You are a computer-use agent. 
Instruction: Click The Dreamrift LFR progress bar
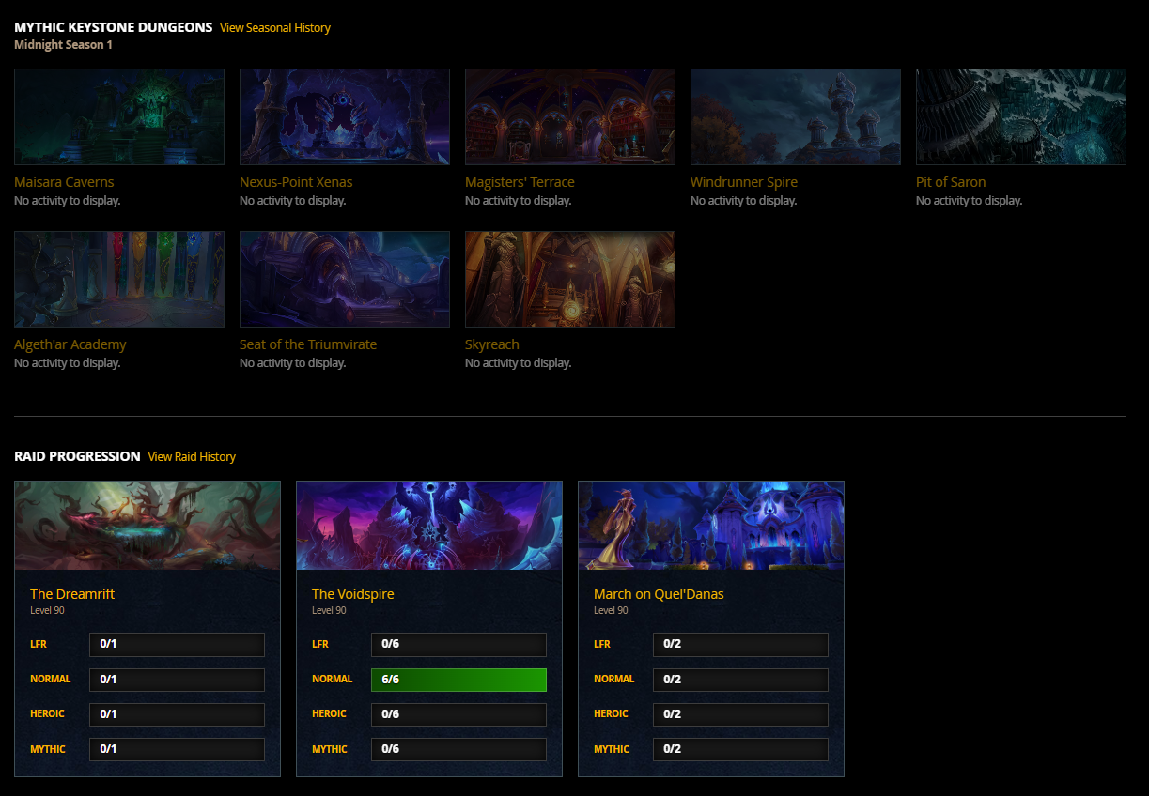pos(177,645)
